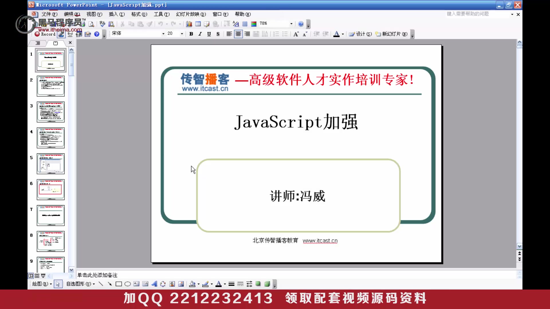Toggle show grid button
Image resolution: width=550 pixels, height=309 pixels.
[x=245, y=24]
